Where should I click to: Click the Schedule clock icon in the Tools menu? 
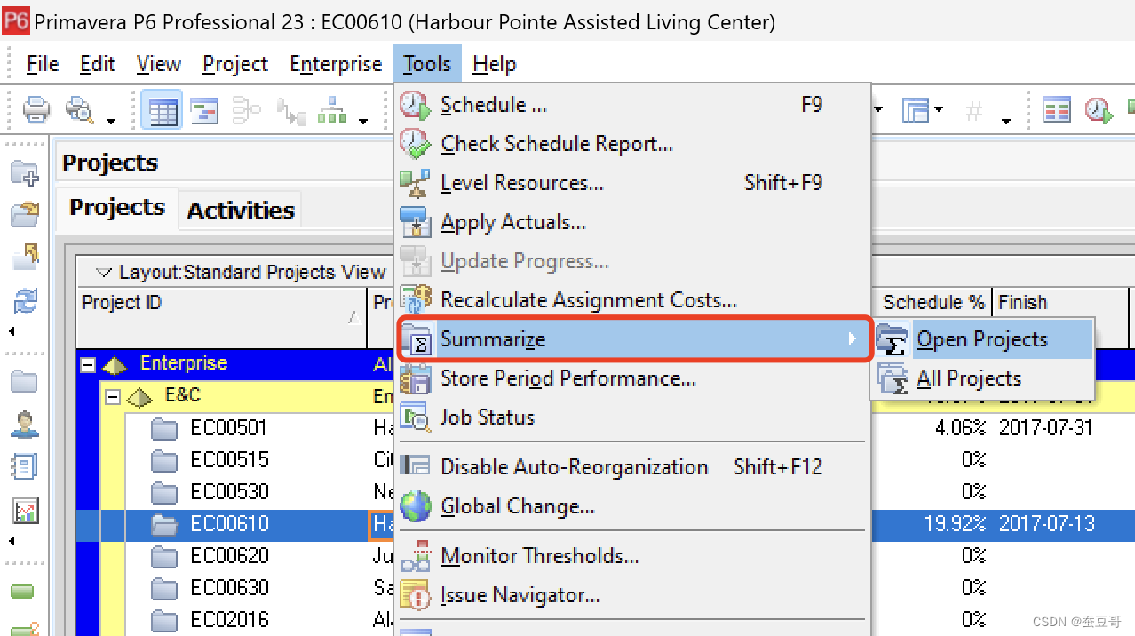pyautogui.click(x=415, y=105)
